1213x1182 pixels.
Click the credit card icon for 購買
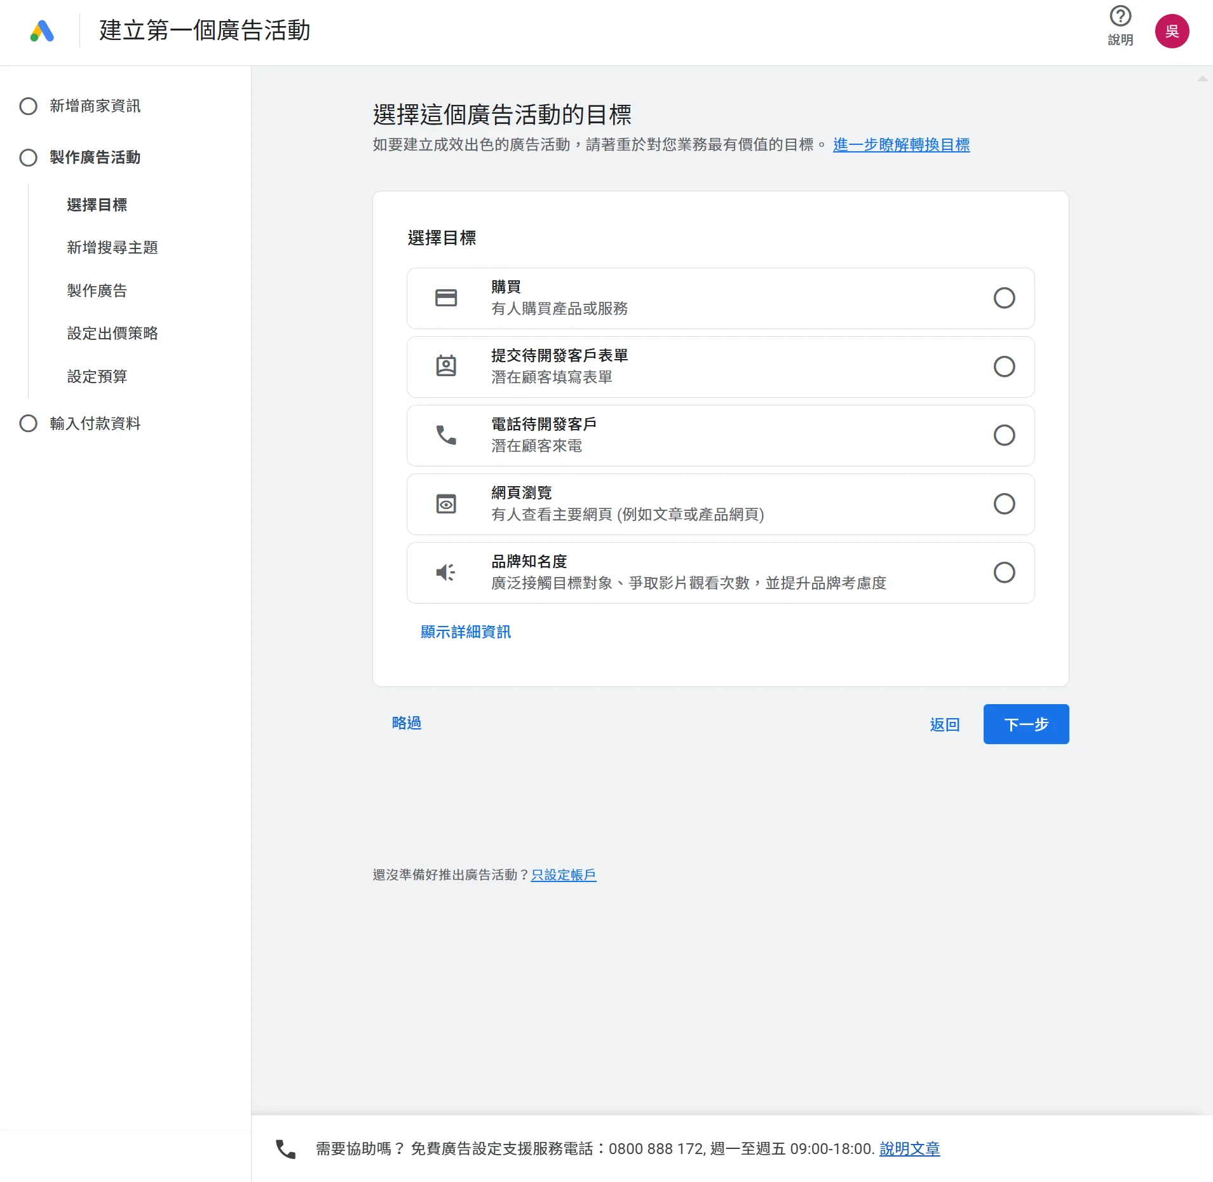click(x=445, y=298)
